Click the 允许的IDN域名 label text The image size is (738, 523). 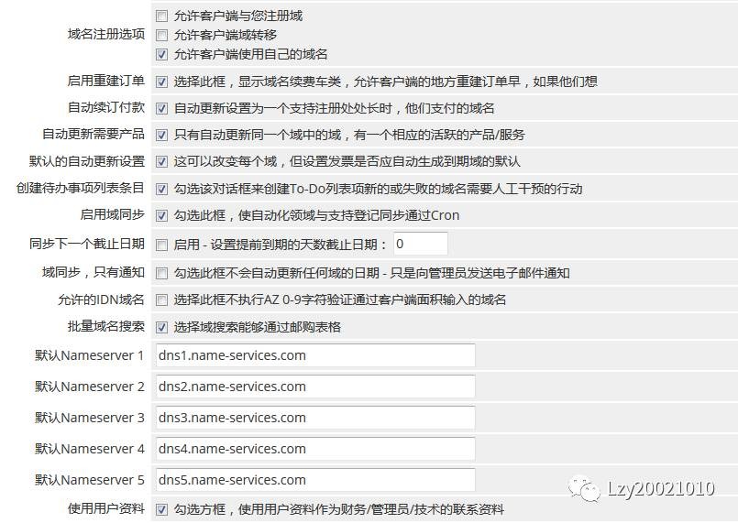101,300
